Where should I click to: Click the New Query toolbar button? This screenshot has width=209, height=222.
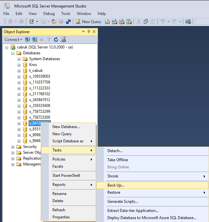point(88,22)
